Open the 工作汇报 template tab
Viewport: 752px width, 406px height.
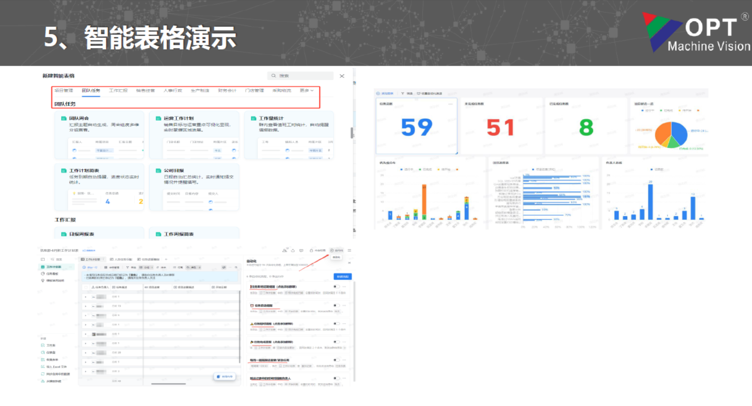118,90
